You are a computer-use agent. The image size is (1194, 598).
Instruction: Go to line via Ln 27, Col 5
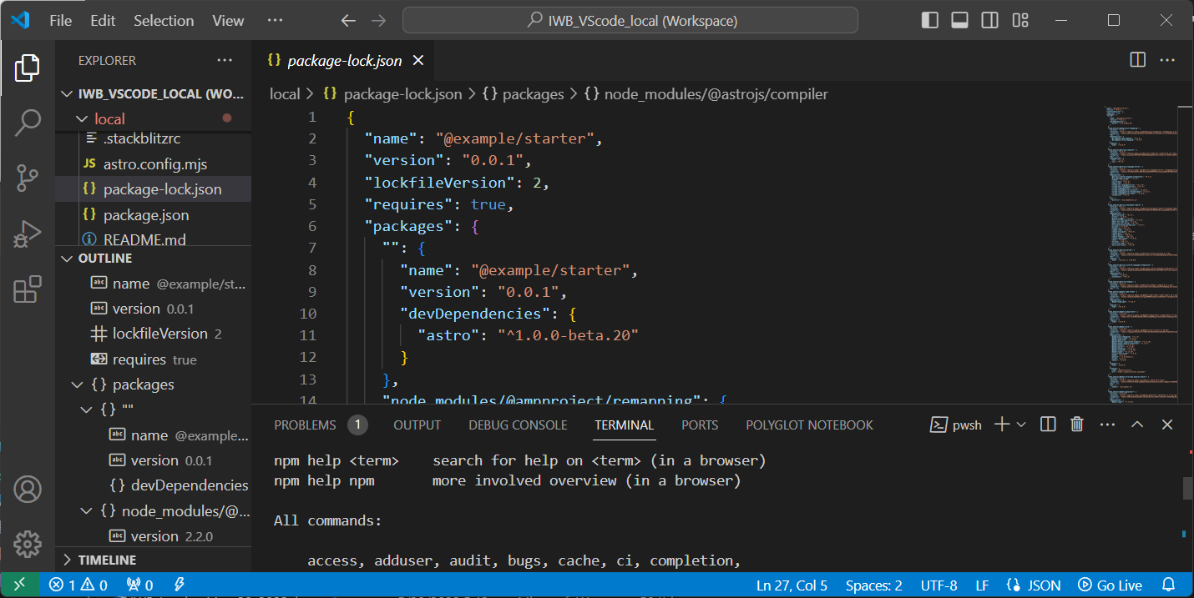pyautogui.click(x=792, y=585)
